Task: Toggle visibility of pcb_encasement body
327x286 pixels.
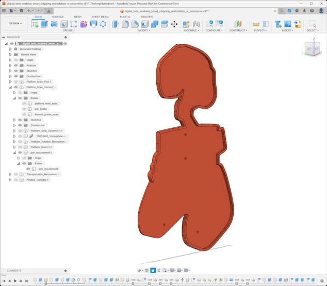Action: 28,169
